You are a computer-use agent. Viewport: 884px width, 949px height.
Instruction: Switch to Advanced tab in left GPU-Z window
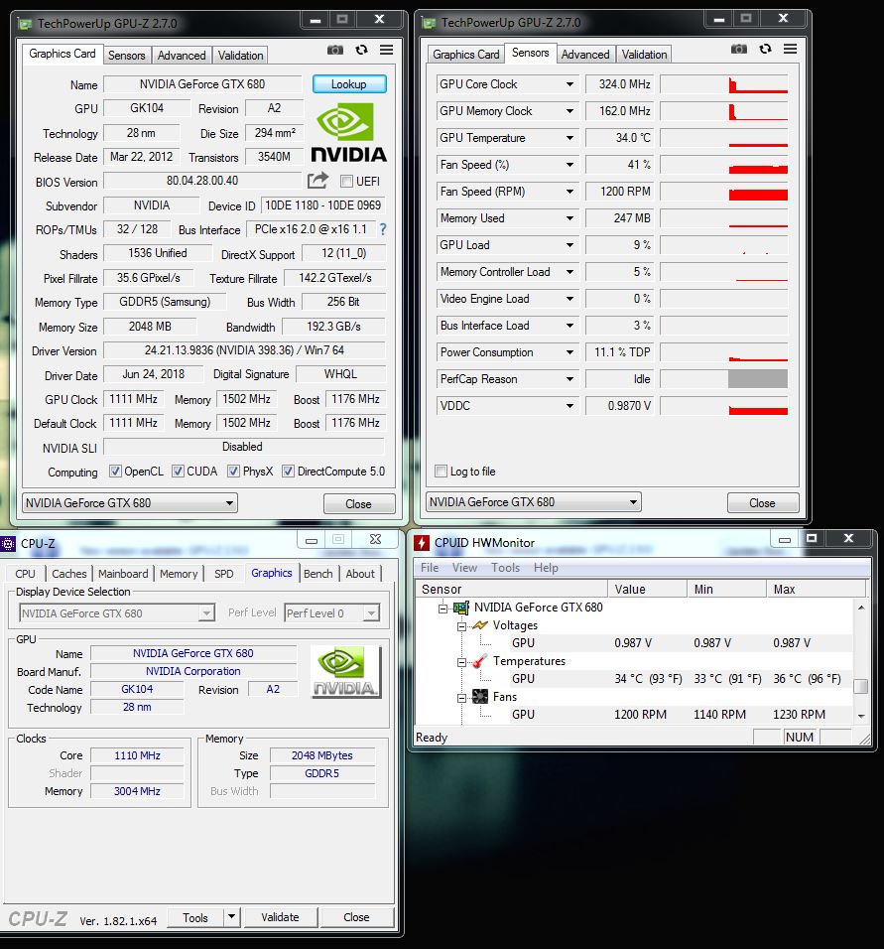182,55
